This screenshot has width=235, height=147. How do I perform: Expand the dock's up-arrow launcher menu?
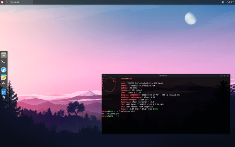coord(3,83)
